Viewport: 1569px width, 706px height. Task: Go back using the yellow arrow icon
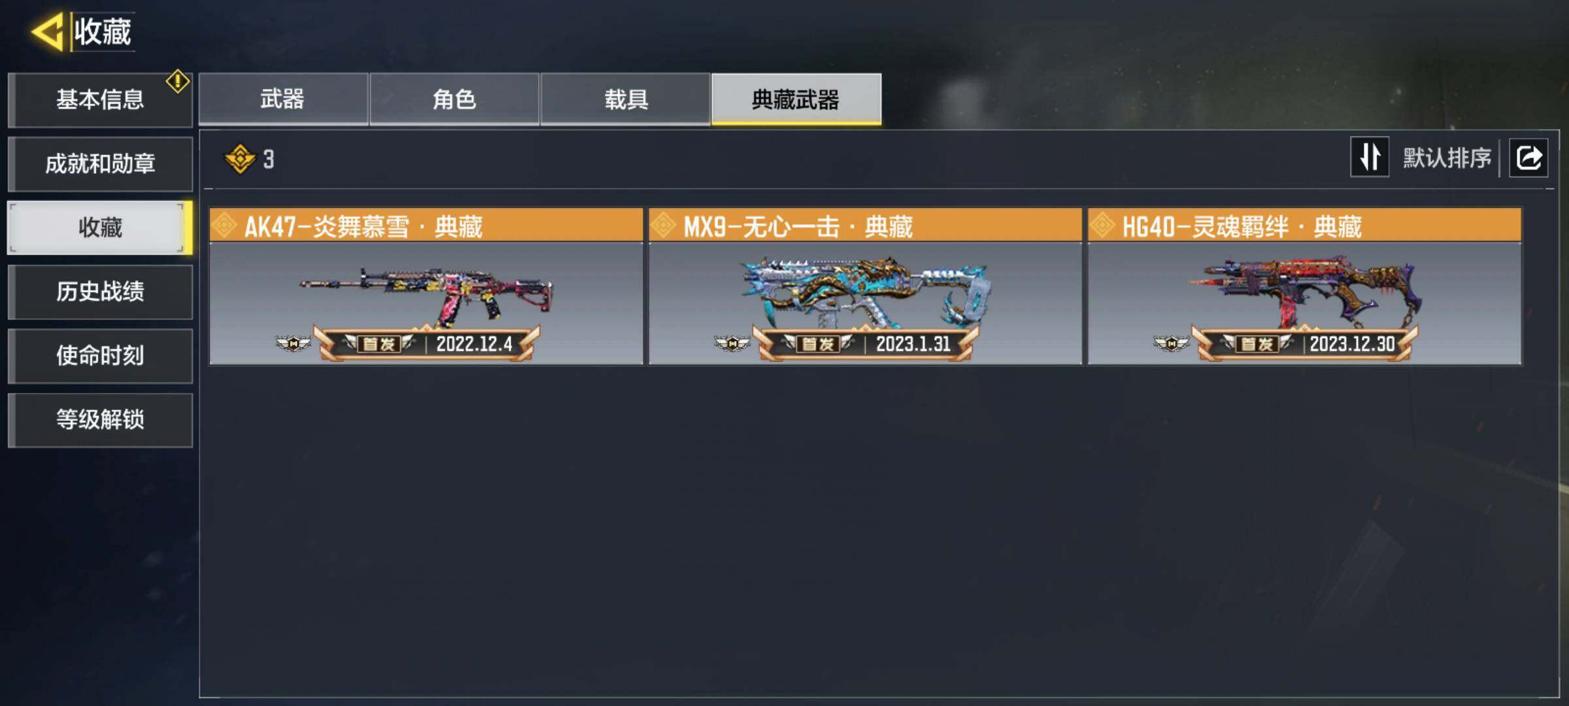[47, 31]
